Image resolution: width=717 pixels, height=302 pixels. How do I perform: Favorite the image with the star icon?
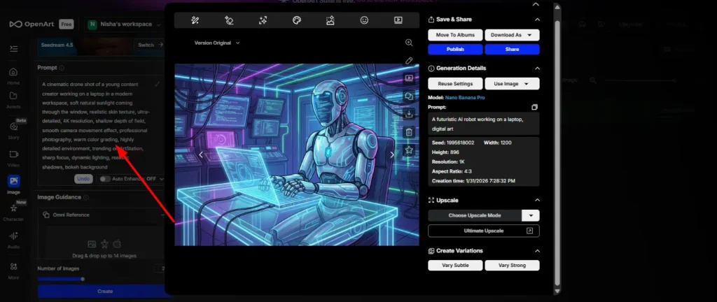[409, 150]
